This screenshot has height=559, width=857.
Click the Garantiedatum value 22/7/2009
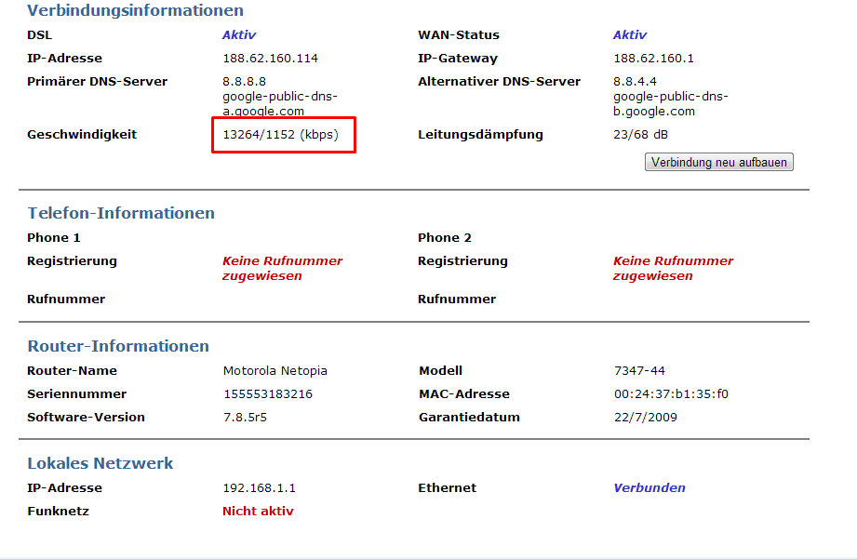[645, 418]
